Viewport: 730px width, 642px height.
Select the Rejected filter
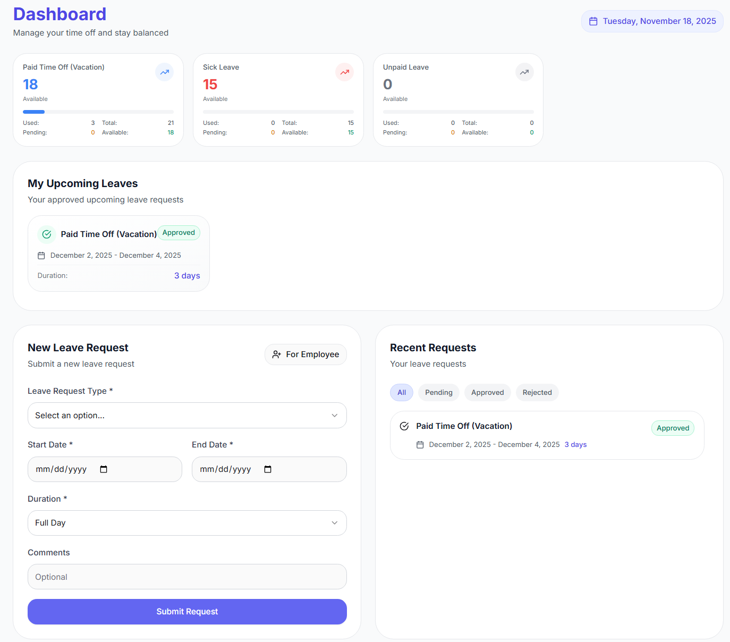coord(537,392)
